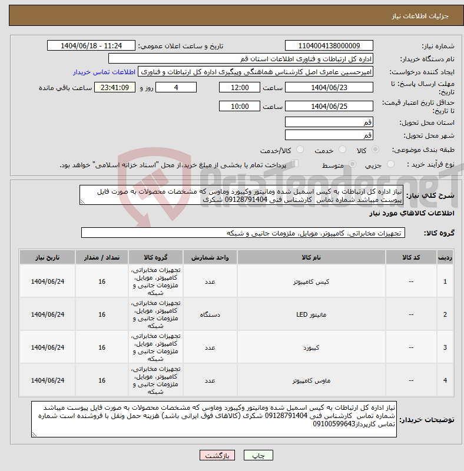Click the کیبورد item name cell
The image size is (464, 471).
(311, 347)
